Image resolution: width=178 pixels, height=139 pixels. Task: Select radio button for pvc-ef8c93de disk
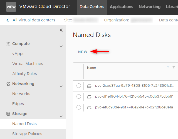79,107
